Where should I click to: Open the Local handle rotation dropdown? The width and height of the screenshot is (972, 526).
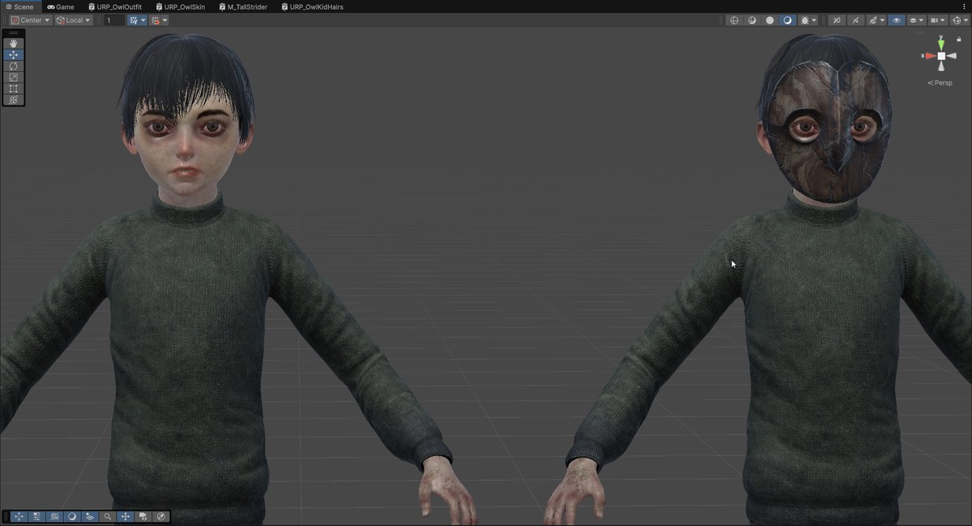point(74,20)
